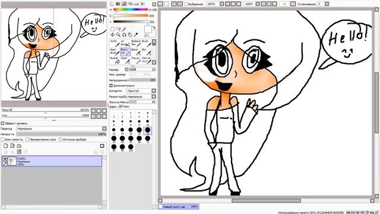The width and height of the screenshot is (380, 214).
Task: Toggle visibility eye of Слой1 layer
Action: pyautogui.click(x=5, y=159)
